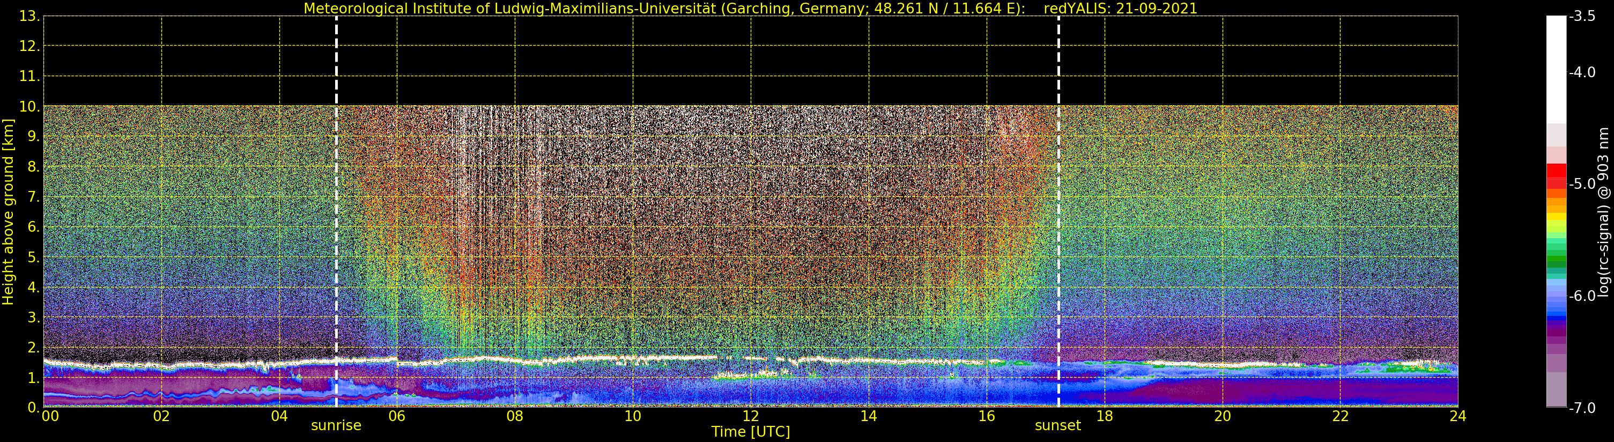Click the height-axis tick label "1."
Image resolution: width=1614 pixels, height=442 pixels.
click(x=33, y=378)
